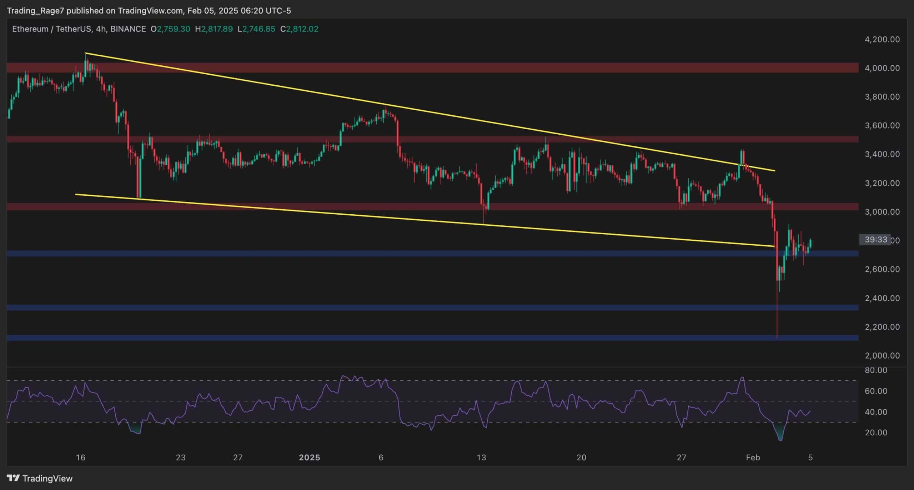
Task: Click the countdown timer showing 39:33
Action: [x=874, y=240]
